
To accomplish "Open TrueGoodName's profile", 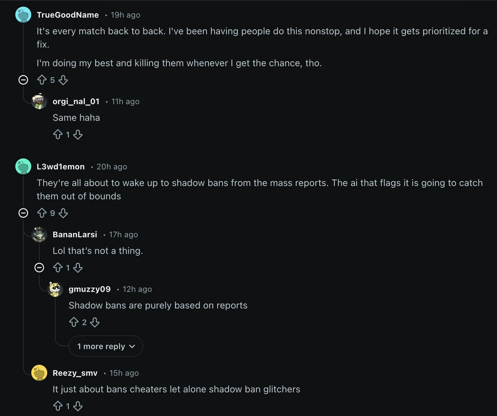I will tap(68, 15).
